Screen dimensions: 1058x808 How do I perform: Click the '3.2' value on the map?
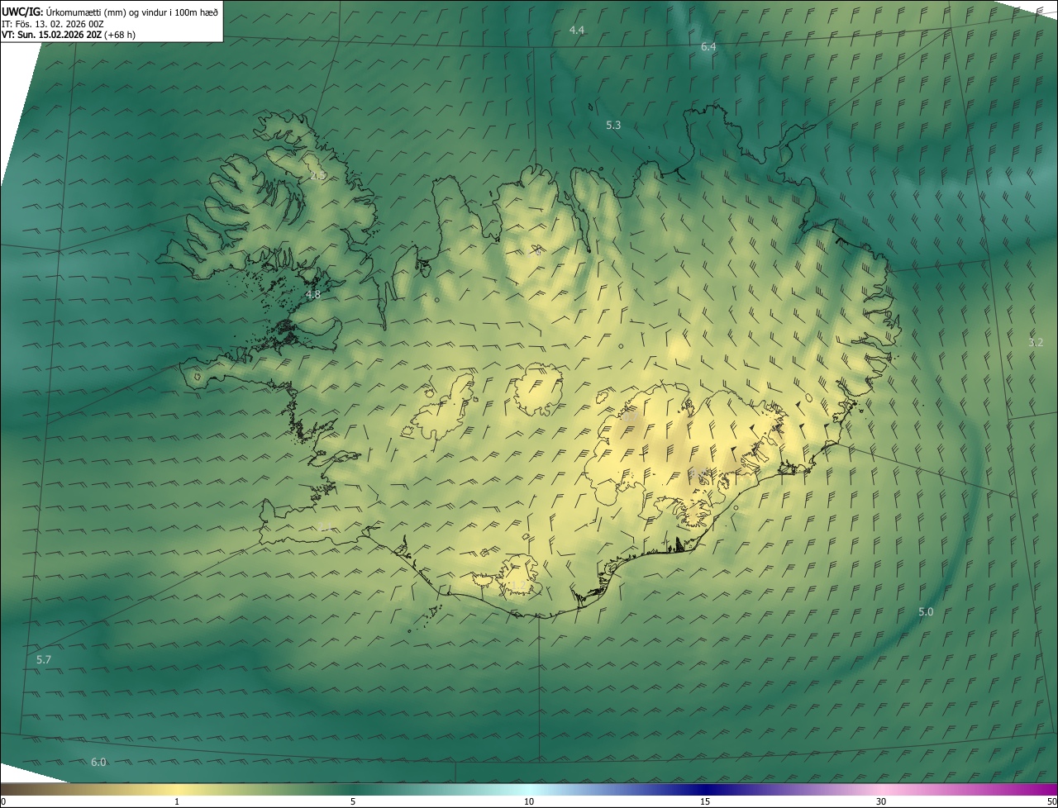pos(1036,343)
